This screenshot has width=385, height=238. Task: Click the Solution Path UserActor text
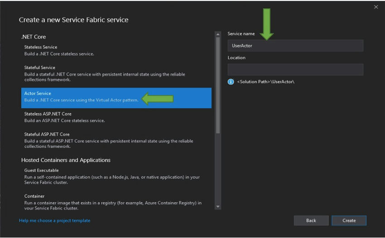265,82
